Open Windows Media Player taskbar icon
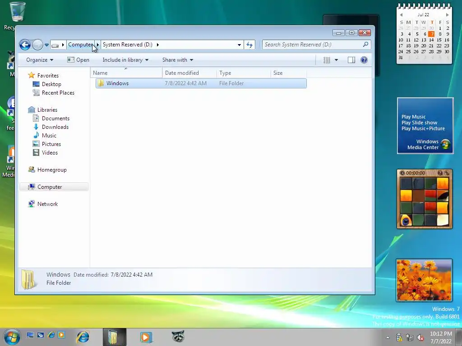 pyautogui.click(x=146, y=337)
